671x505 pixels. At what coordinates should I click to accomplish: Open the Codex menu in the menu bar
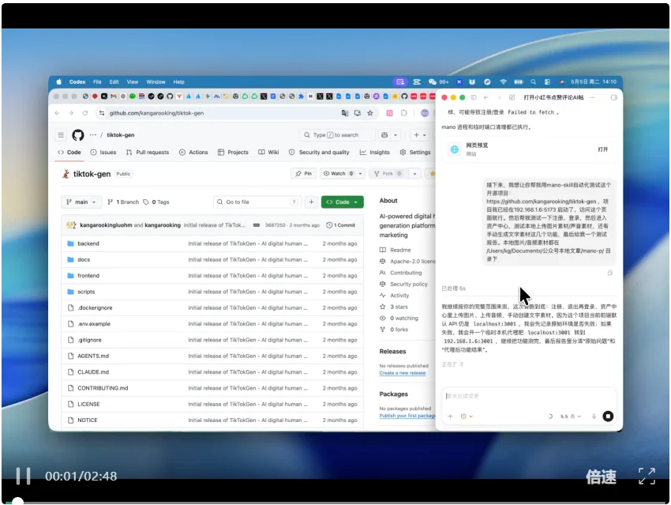tap(77, 82)
